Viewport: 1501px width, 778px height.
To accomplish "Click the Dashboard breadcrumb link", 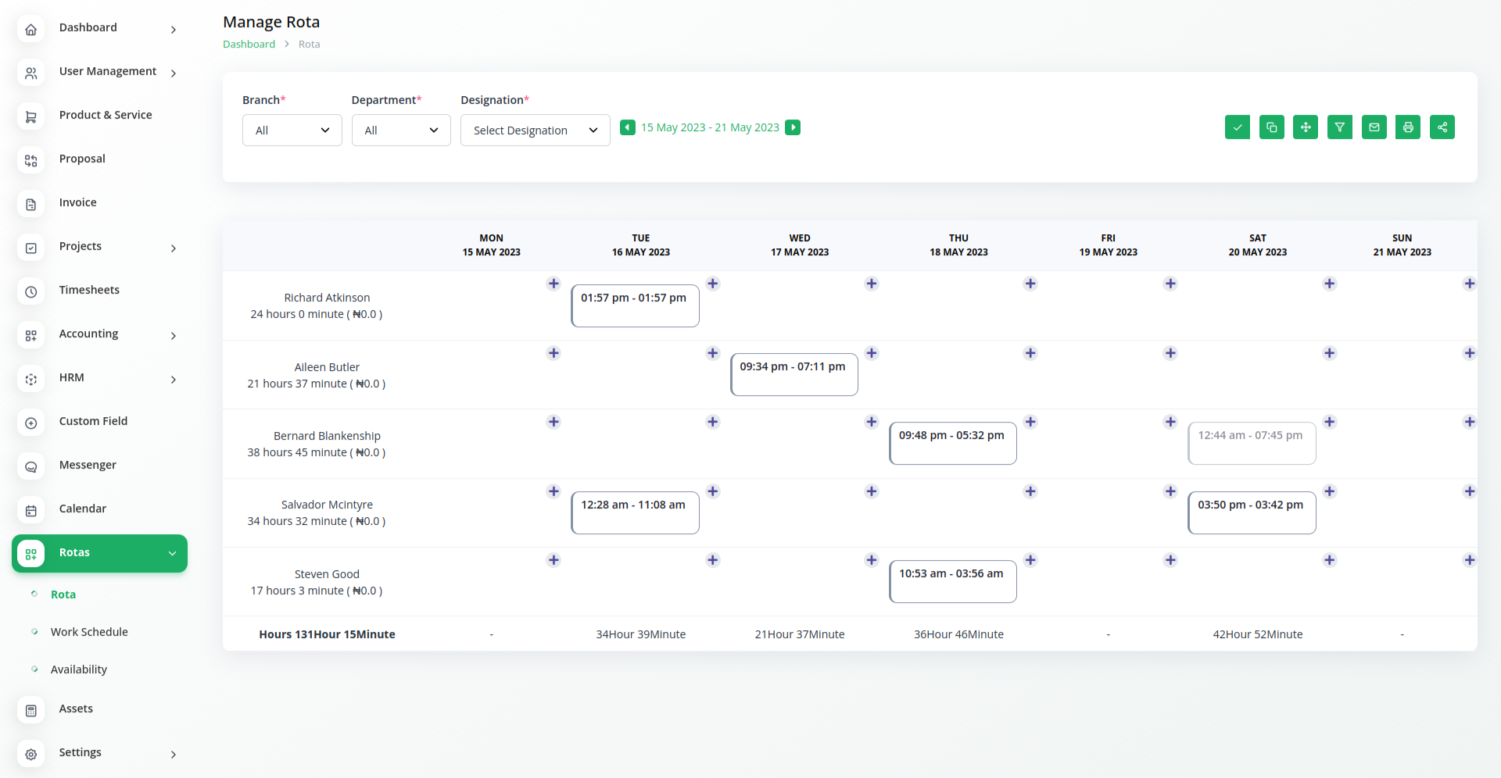I will coord(249,45).
